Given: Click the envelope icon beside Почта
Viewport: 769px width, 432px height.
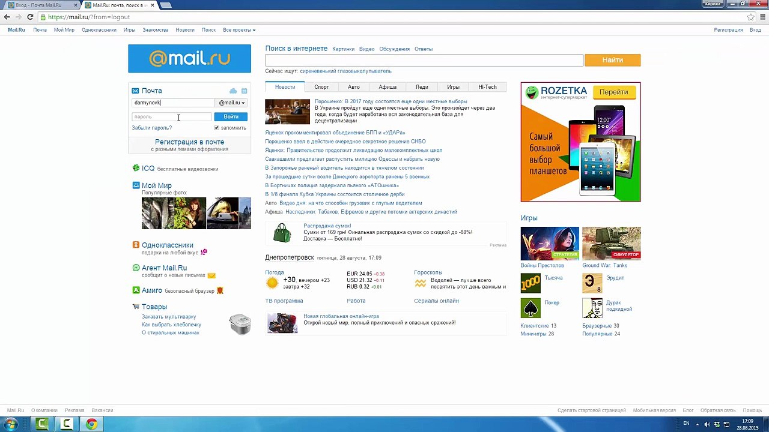Looking at the screenshot, I should (x=136, y=91).
